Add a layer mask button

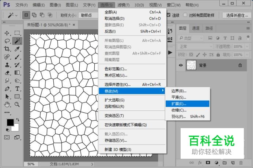click(x=208, y=163)
